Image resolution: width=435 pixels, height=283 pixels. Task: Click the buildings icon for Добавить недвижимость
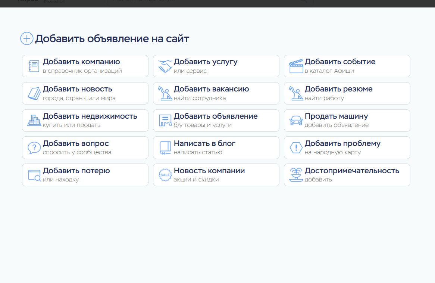pos(34,120)
